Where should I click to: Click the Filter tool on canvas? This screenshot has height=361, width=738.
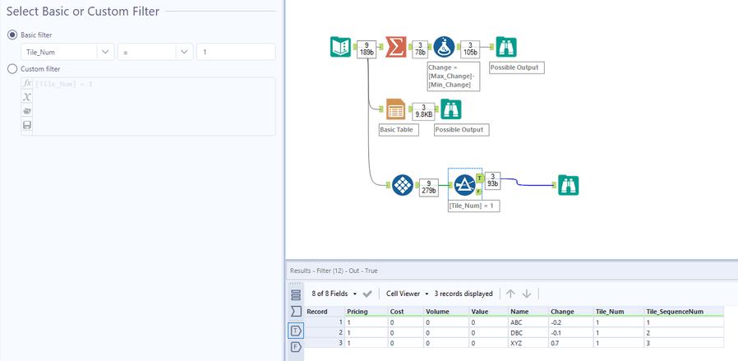pos(464,185)
